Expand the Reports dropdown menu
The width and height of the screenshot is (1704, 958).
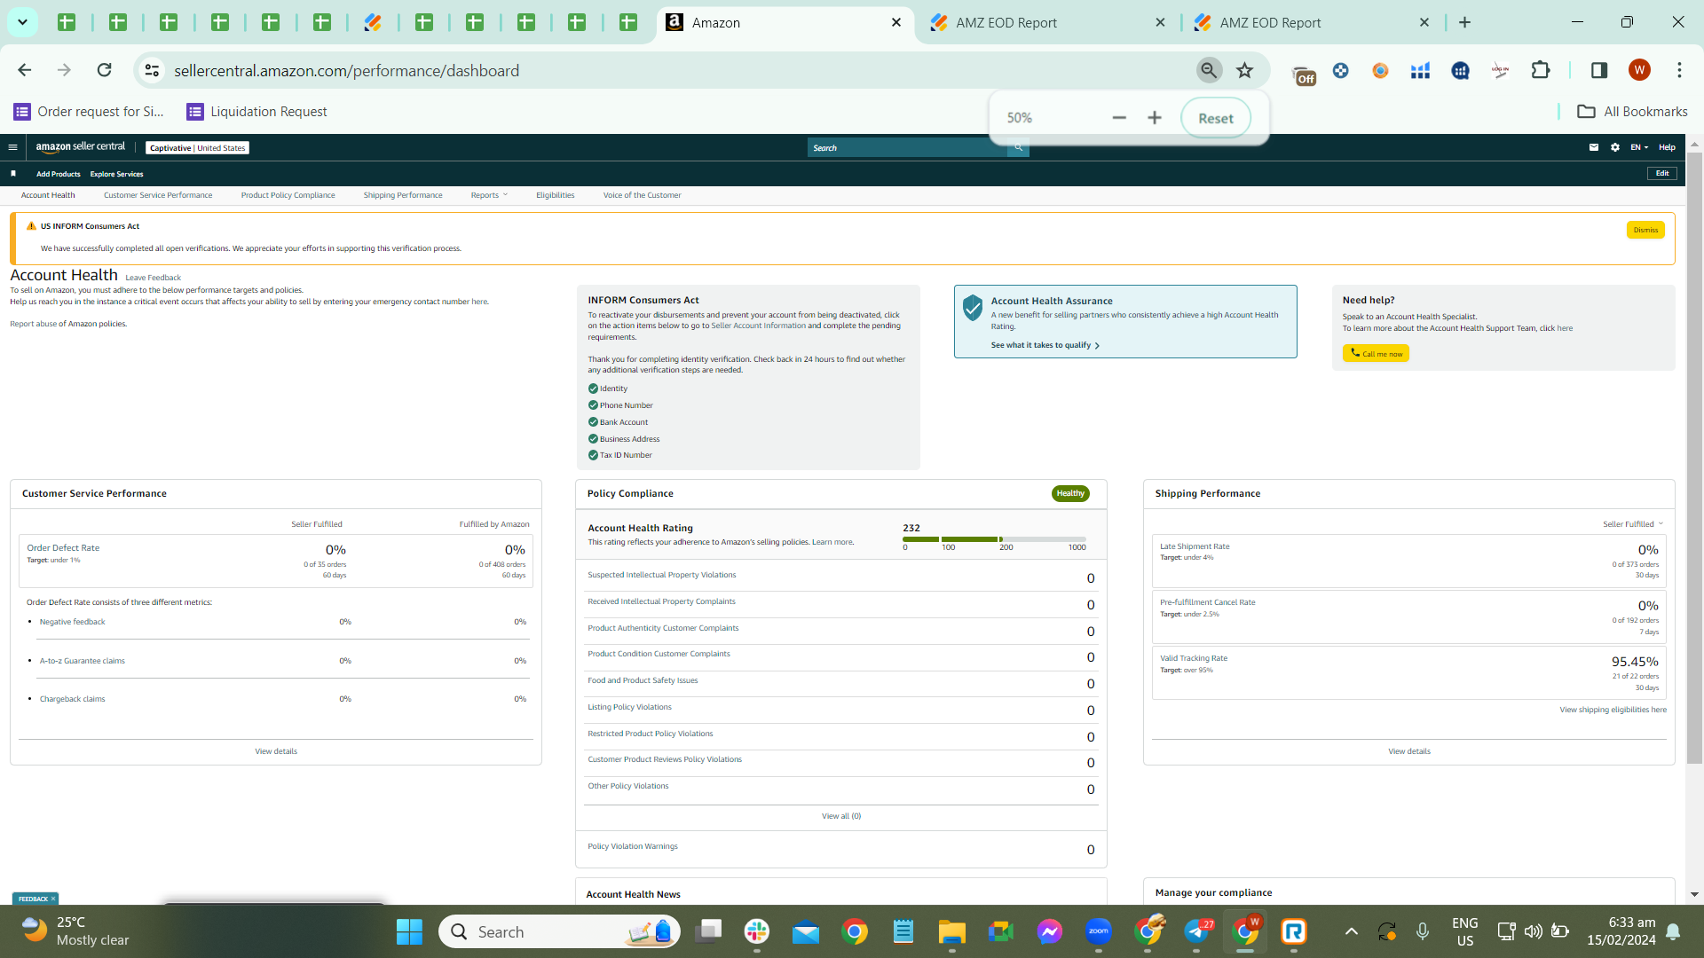point(489,195)
